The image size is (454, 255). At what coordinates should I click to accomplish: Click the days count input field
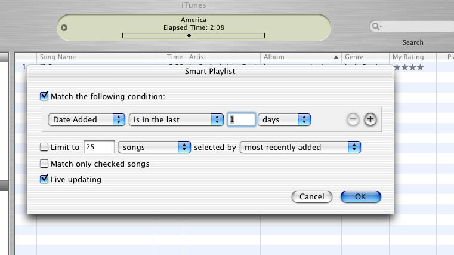(242, 119)
